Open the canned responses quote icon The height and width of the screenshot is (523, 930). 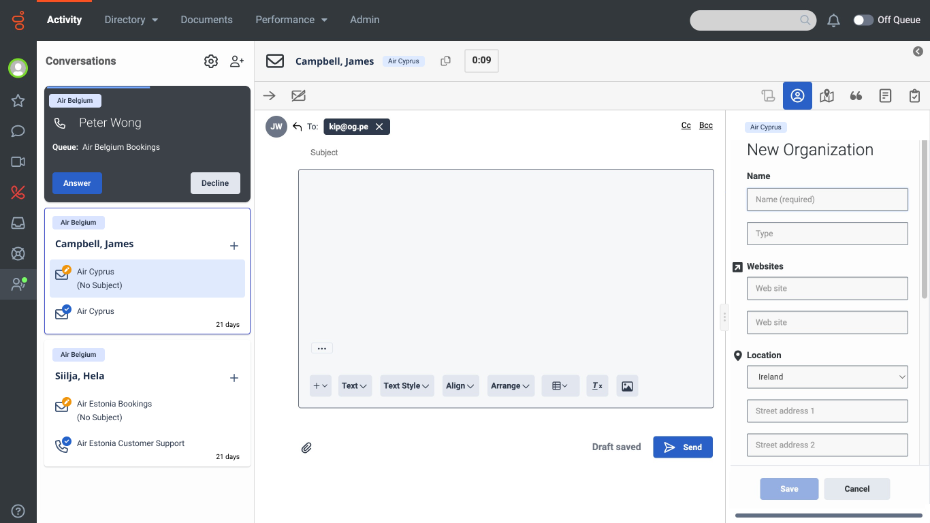(856, 96)
